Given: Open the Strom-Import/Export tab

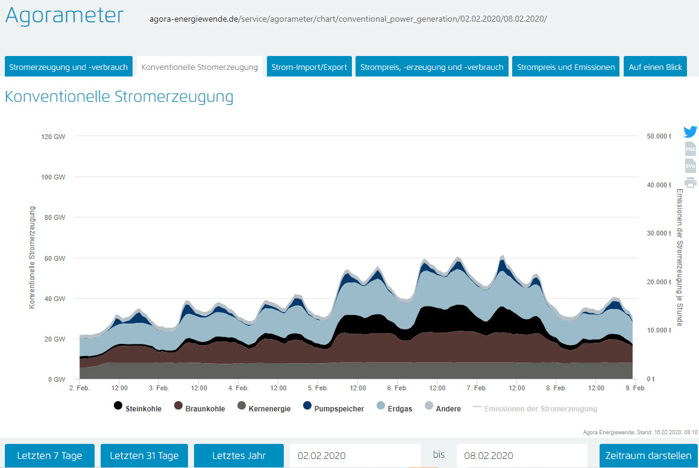Looking at the screenshot, I should click(309, 67).
